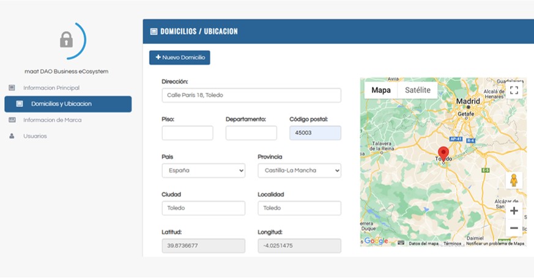Go to Informacion de Marca
Viewport: 534px width, 278px height.
click(x=52, y=120)
